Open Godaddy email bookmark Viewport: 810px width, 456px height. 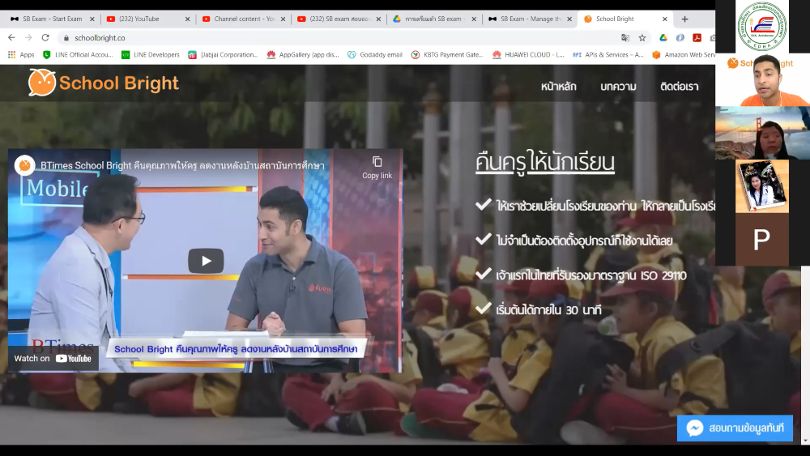(x=375, y=55)
